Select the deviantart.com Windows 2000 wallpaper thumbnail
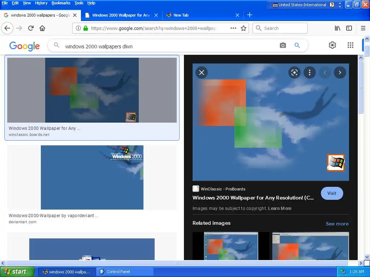Viewport: 370px width, 277px height. click(x=92, y=177)
